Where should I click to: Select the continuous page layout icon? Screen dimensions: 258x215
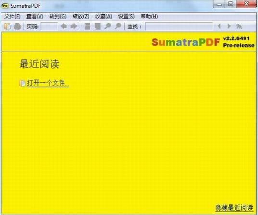tap(88, 26)
